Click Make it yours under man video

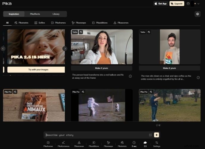170,68
